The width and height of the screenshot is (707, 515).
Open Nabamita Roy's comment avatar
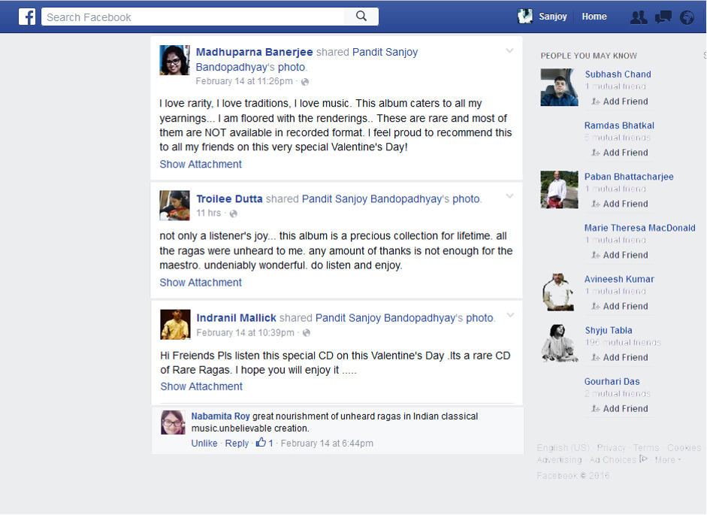click(173, 423)
